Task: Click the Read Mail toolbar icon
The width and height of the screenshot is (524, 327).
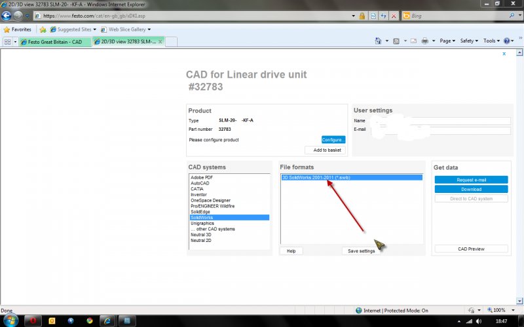Action: tap(414, 41)
